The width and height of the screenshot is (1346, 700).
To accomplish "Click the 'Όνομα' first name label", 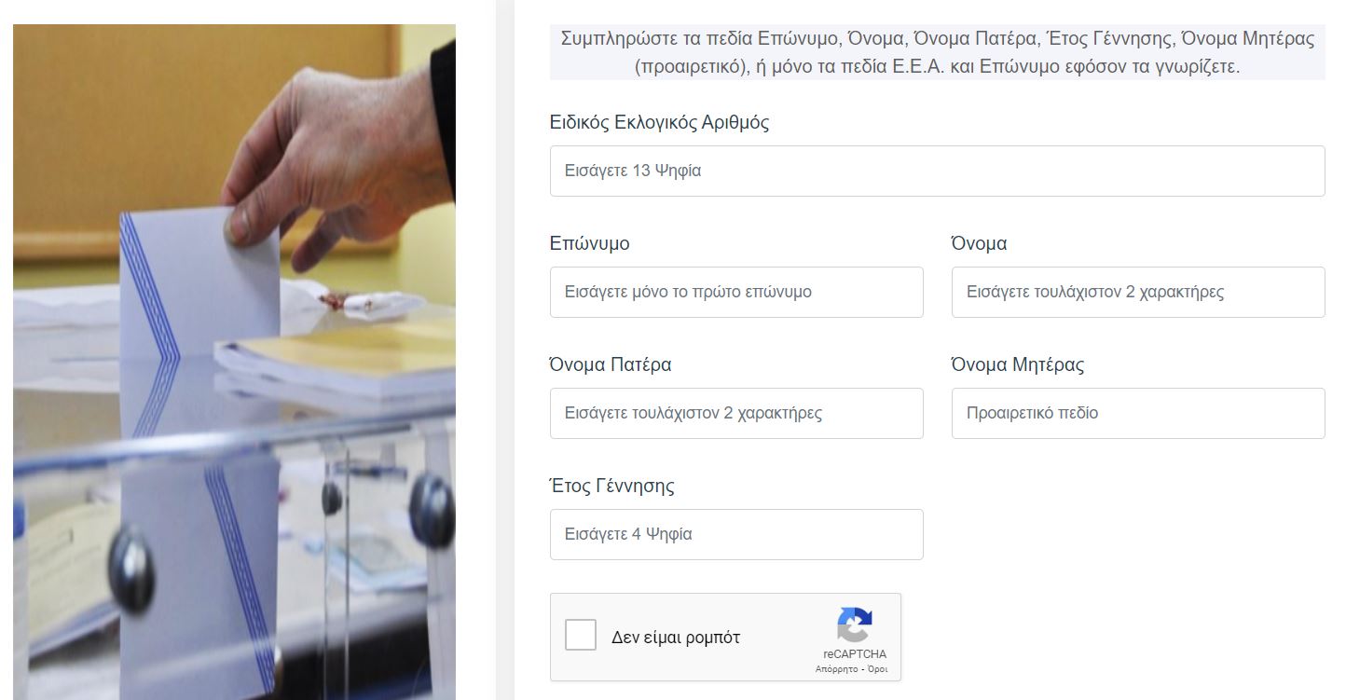I will (x=979, y=244).
